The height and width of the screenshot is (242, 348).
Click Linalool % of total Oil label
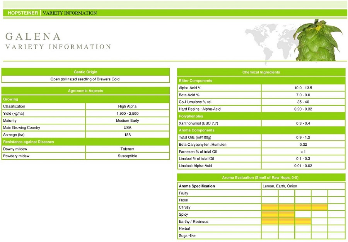click(x=196, y=158)
